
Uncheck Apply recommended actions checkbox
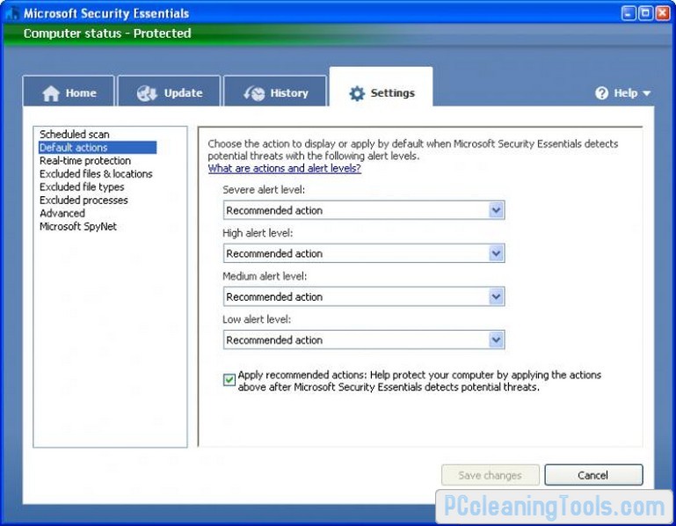pyautogui.click(x=229, y=380)
